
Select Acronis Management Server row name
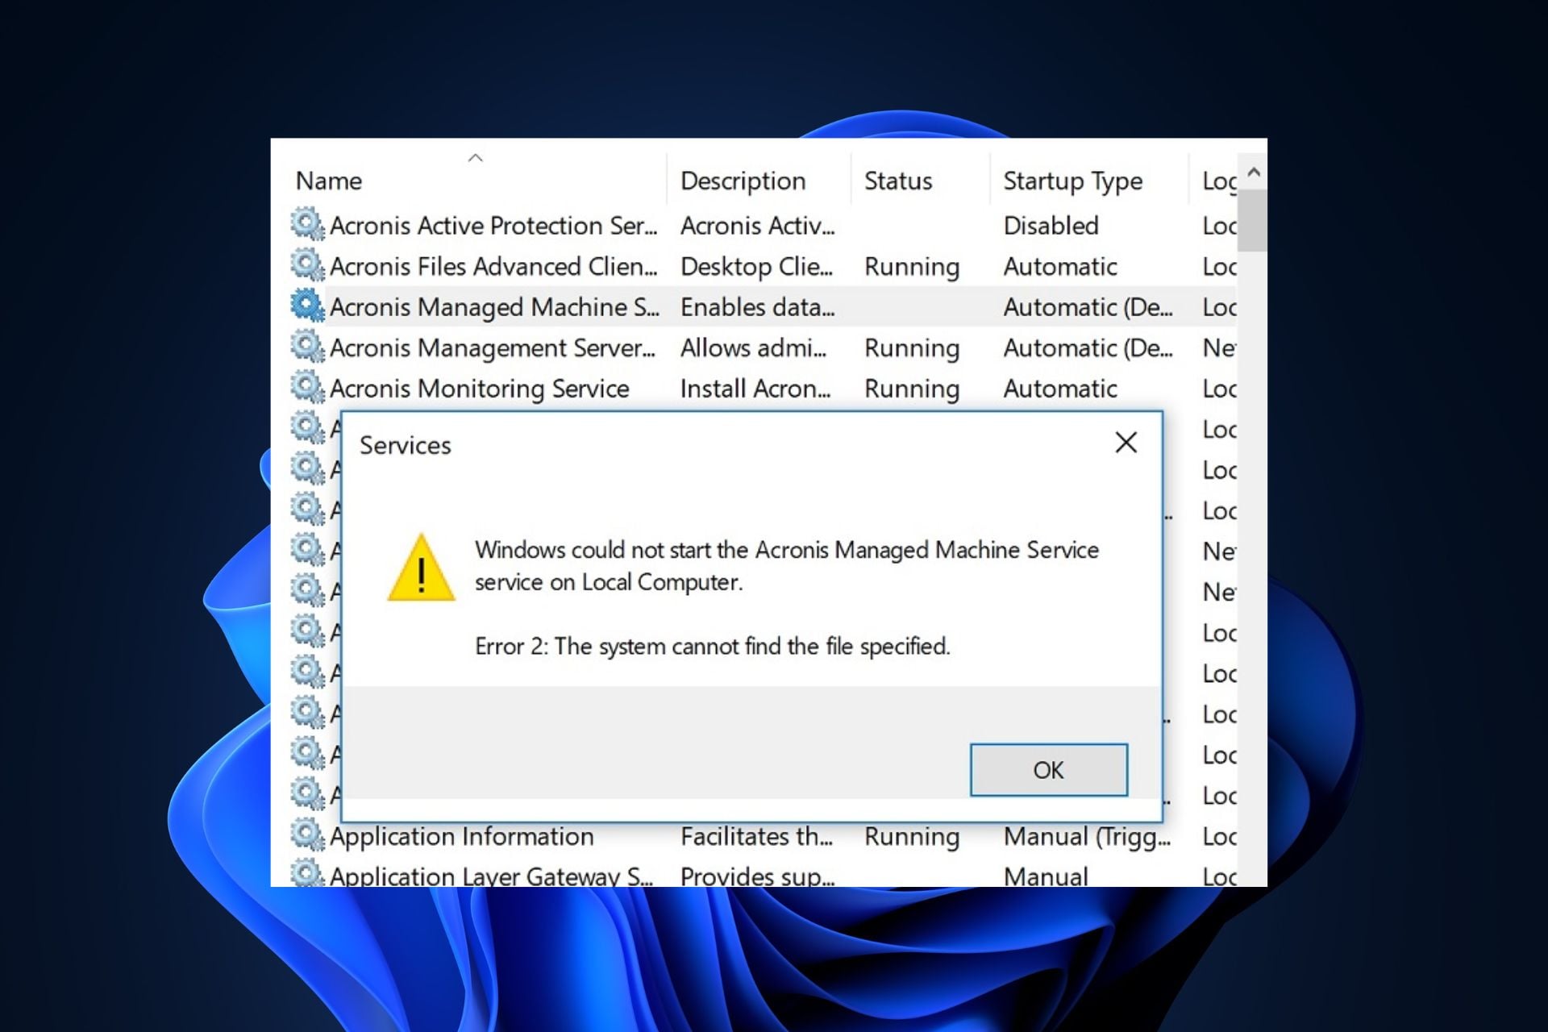pos(492,347)
